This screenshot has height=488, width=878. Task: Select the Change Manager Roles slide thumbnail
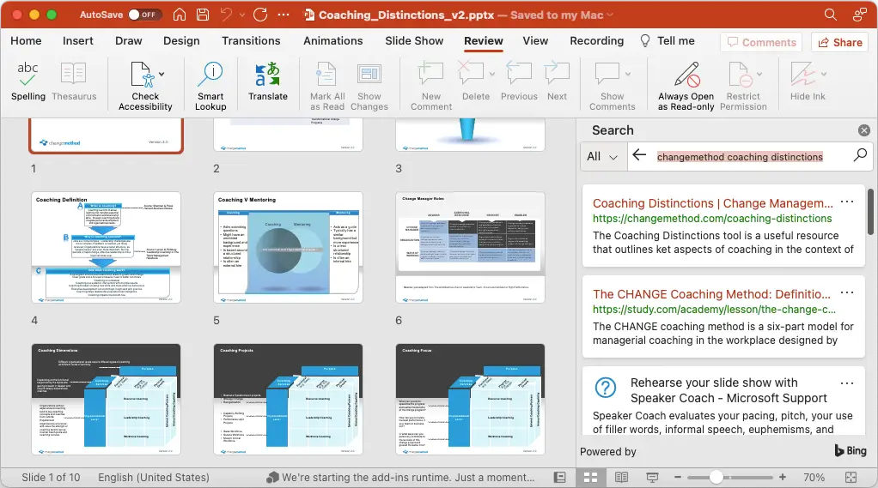[x=470, y=248]
